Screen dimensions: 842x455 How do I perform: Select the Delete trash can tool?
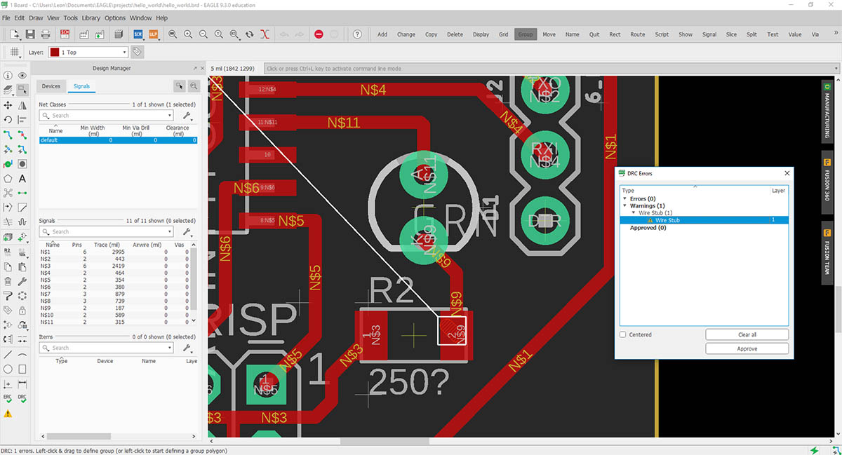(x=8, y=281)
